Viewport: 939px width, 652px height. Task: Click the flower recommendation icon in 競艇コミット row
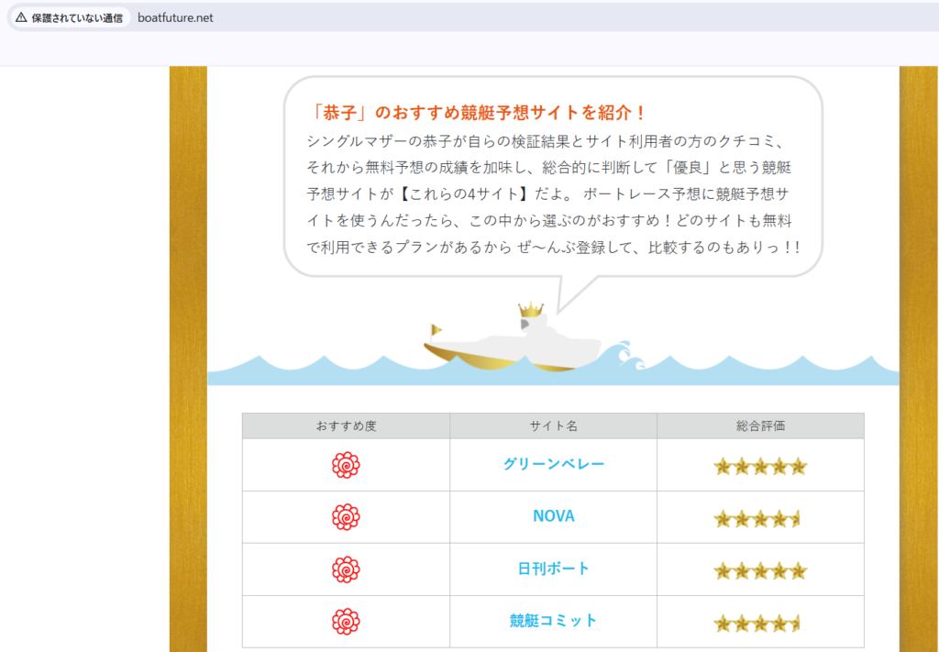(346, 622)
